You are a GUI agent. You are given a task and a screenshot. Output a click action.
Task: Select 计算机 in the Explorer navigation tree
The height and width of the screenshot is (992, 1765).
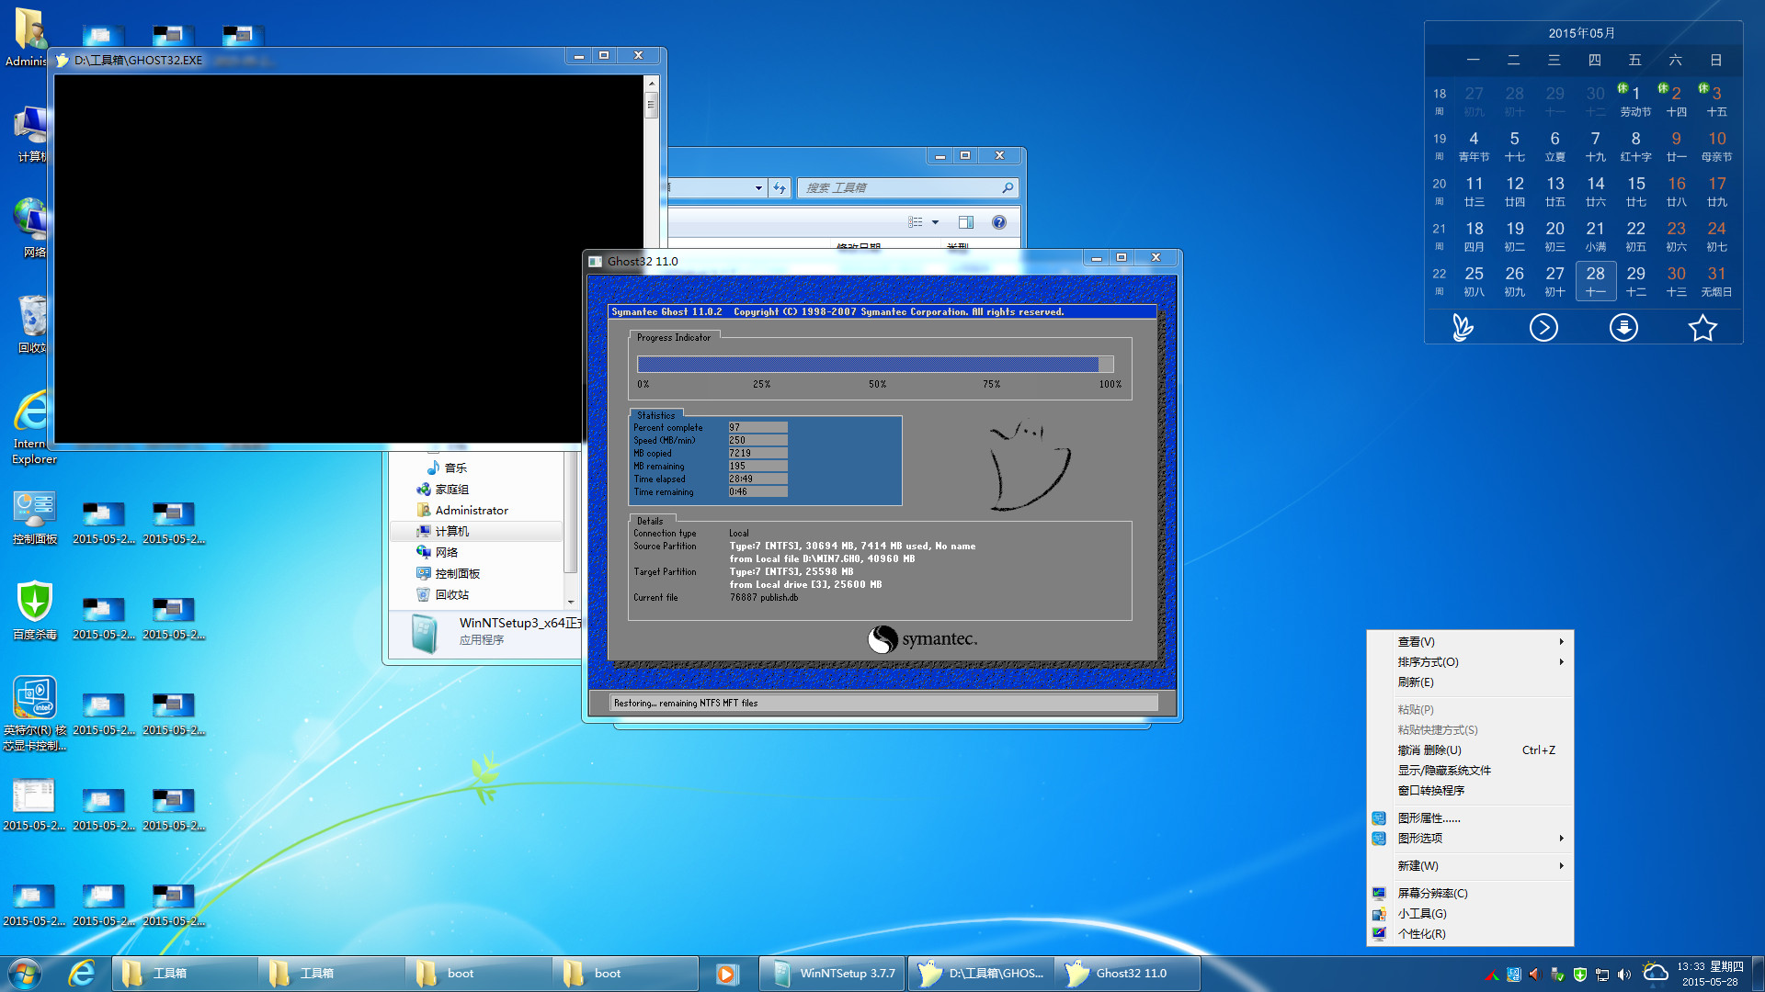pyautogui.click(x=476, y=532)
